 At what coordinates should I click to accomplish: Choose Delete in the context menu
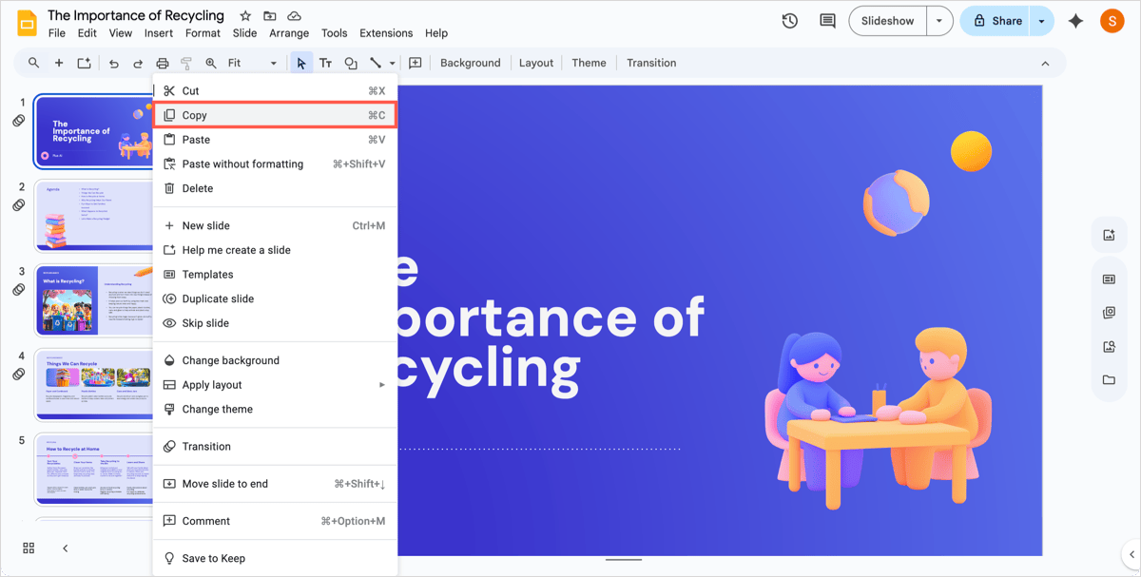click(275, 188)
